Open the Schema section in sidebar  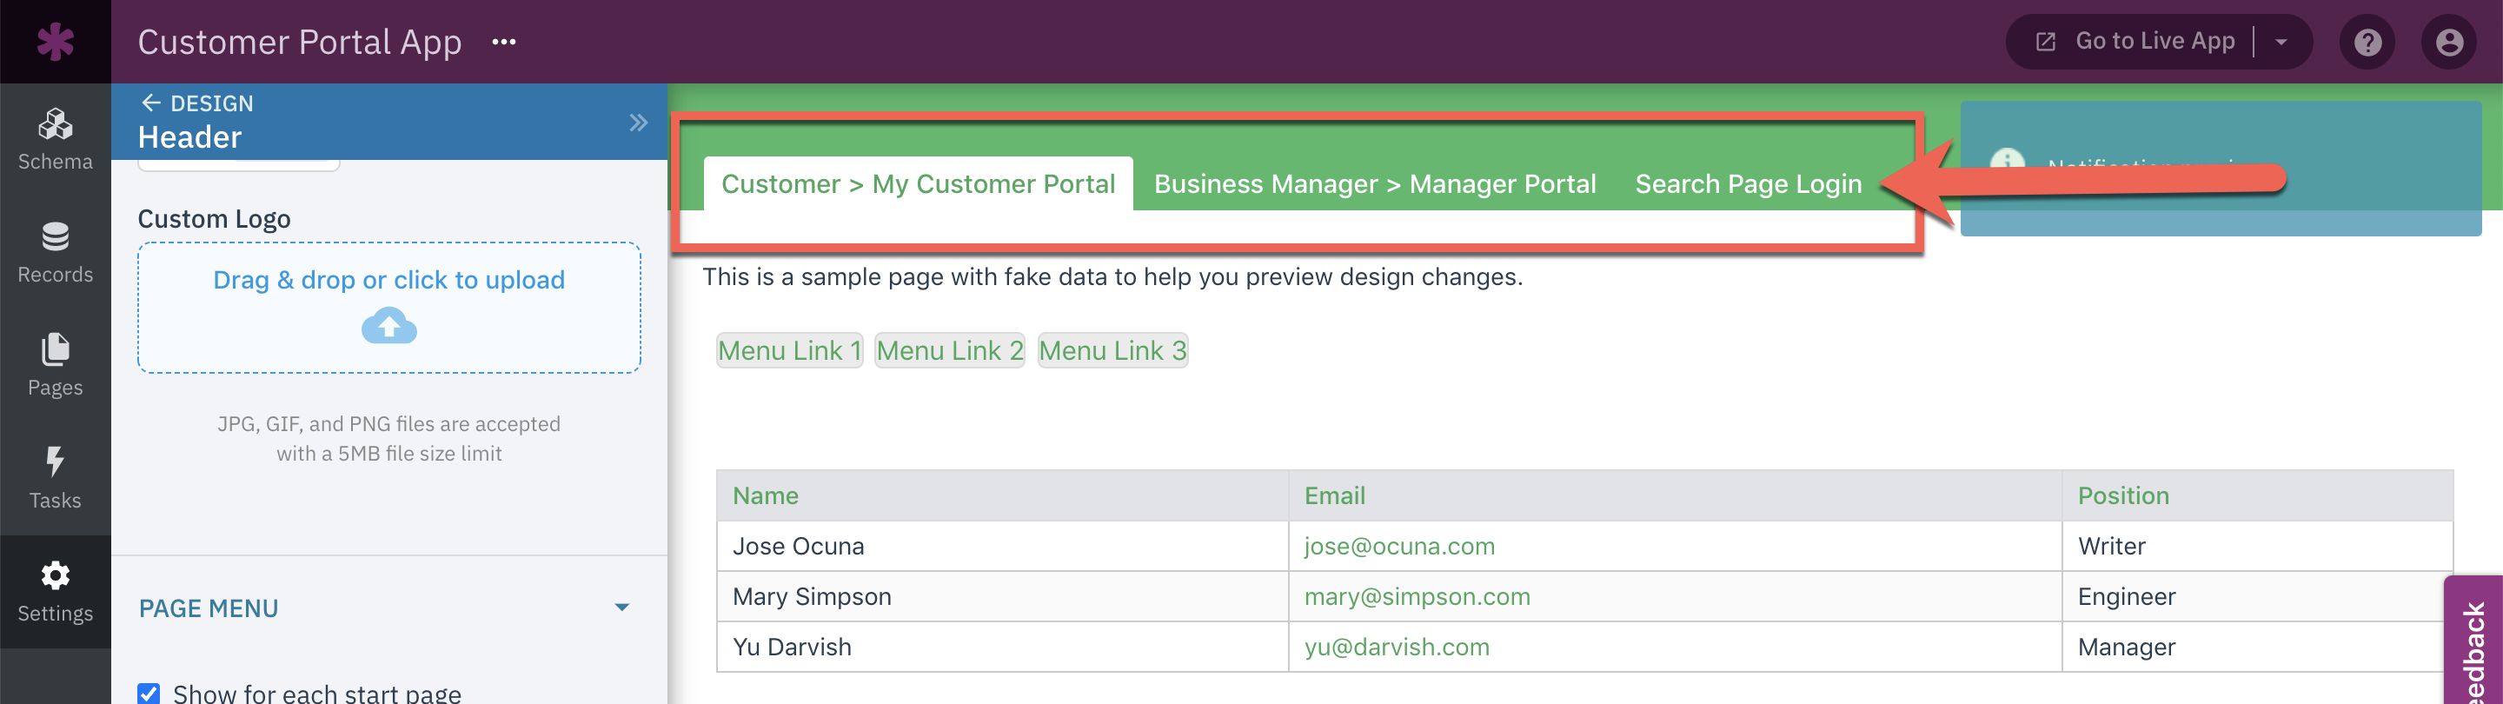[56, 140]
